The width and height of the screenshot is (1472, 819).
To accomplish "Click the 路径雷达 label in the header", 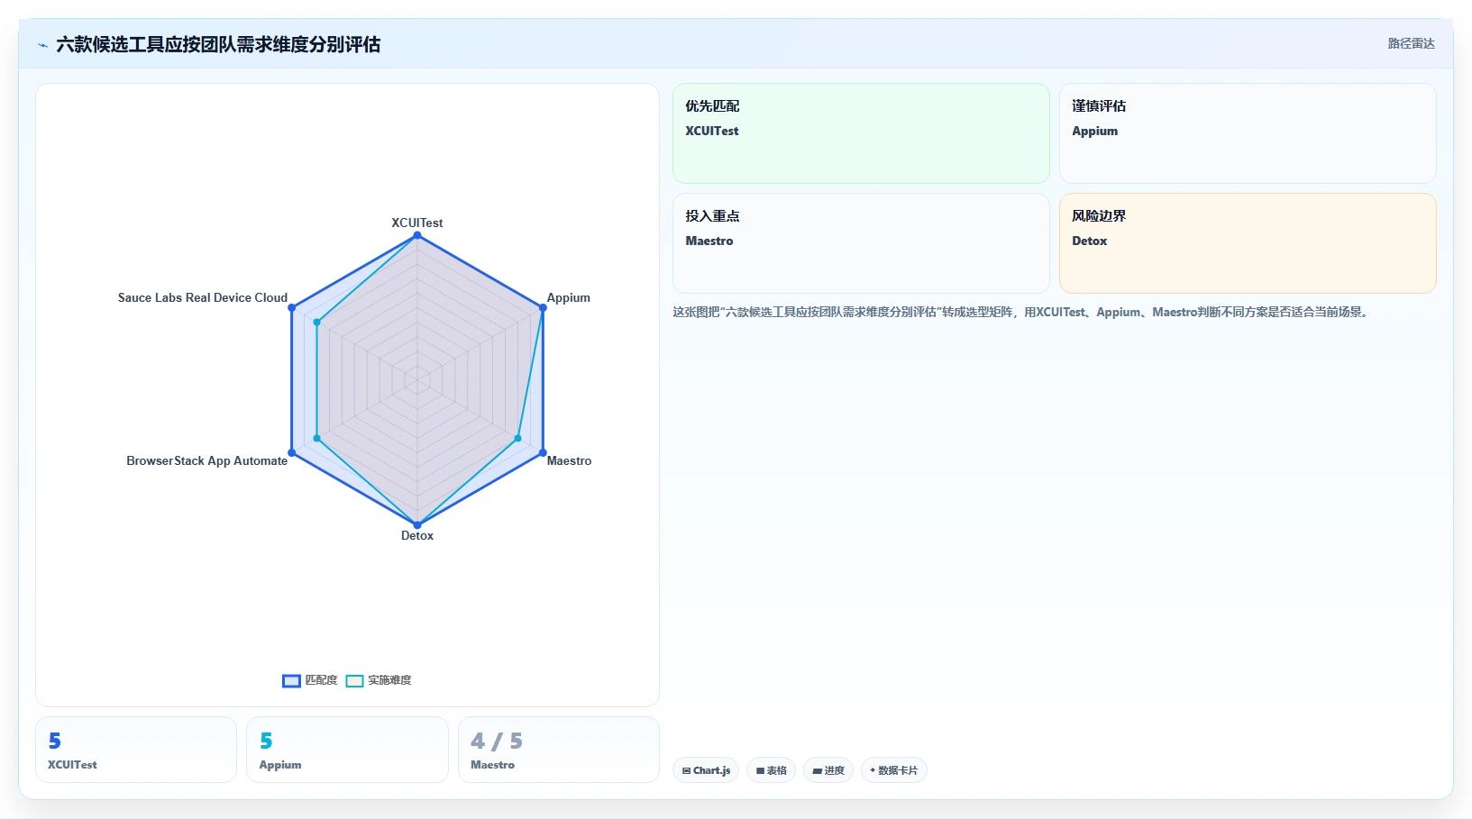I will [x=1411, y=43].
